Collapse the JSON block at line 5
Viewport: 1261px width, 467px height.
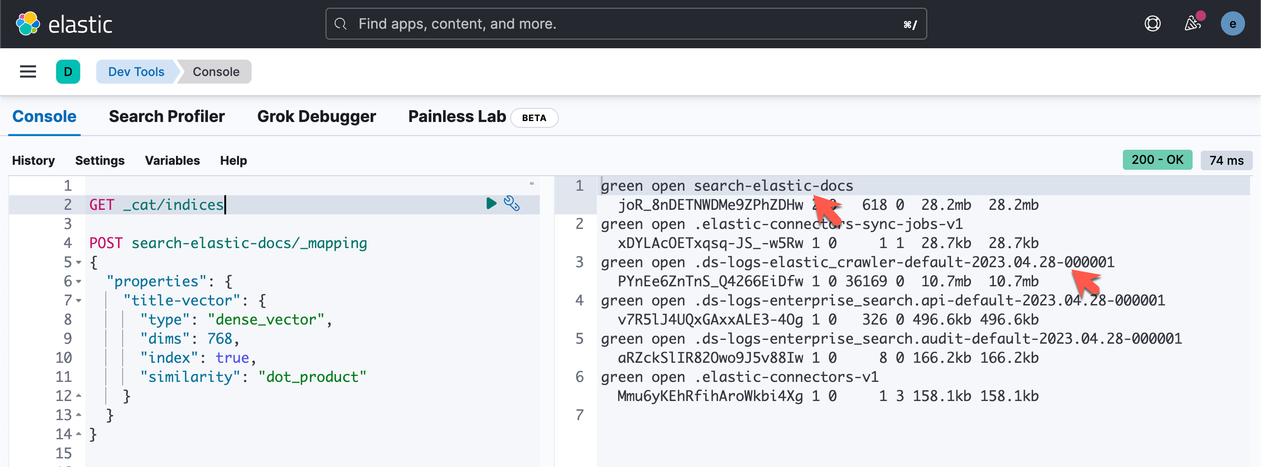(78, 263)
